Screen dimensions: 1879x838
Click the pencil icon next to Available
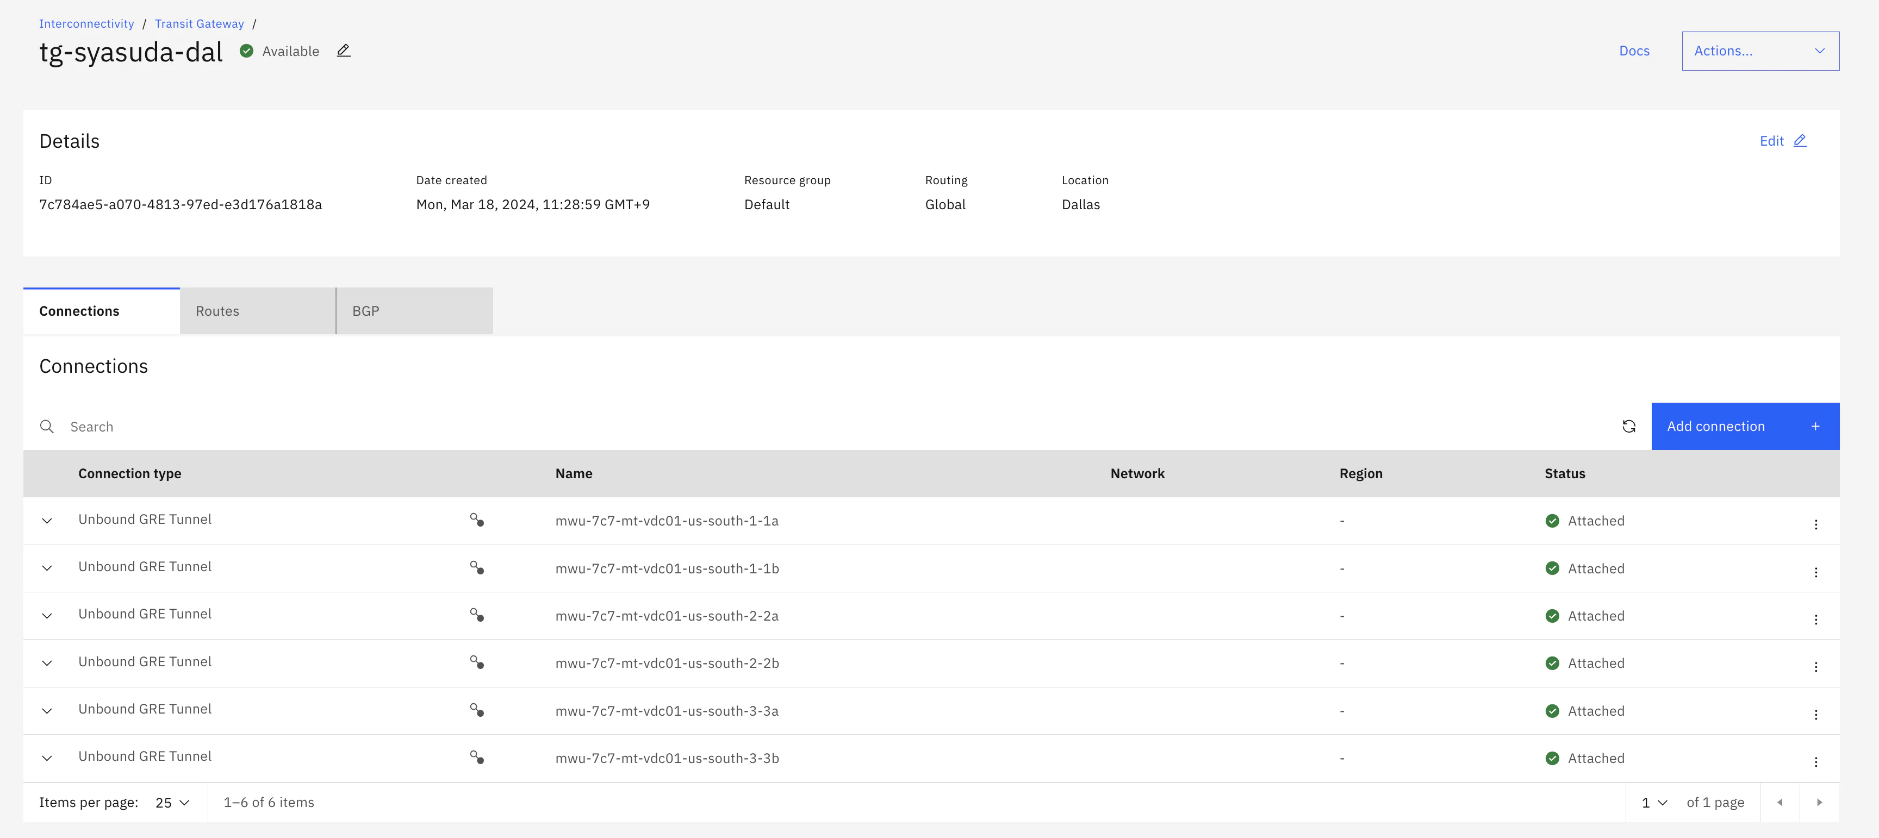tap(344, 51)
